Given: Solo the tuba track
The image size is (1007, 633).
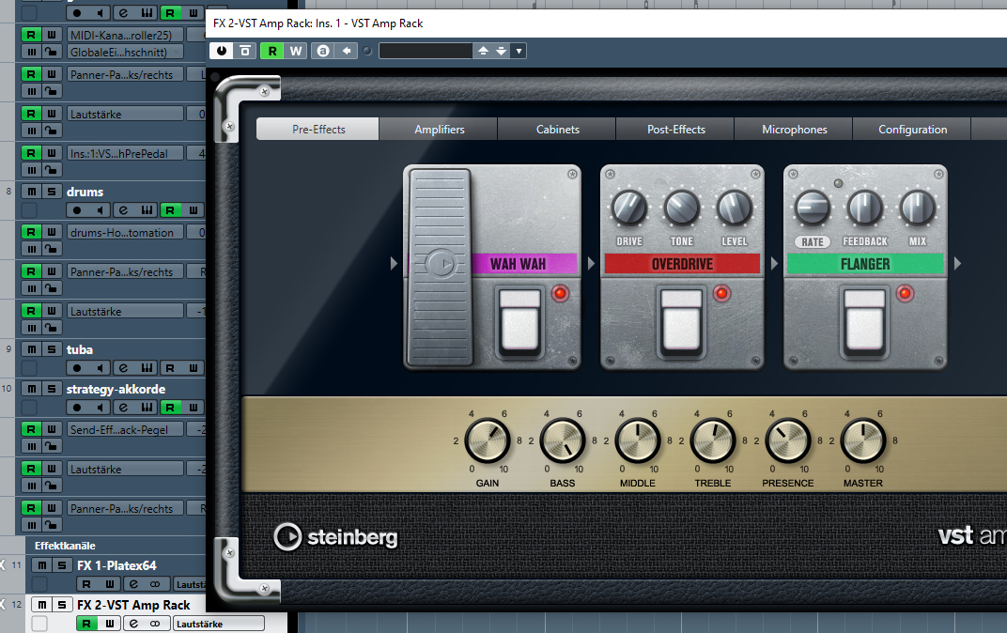Looking at the screenshot, I should tap(52, 349).
